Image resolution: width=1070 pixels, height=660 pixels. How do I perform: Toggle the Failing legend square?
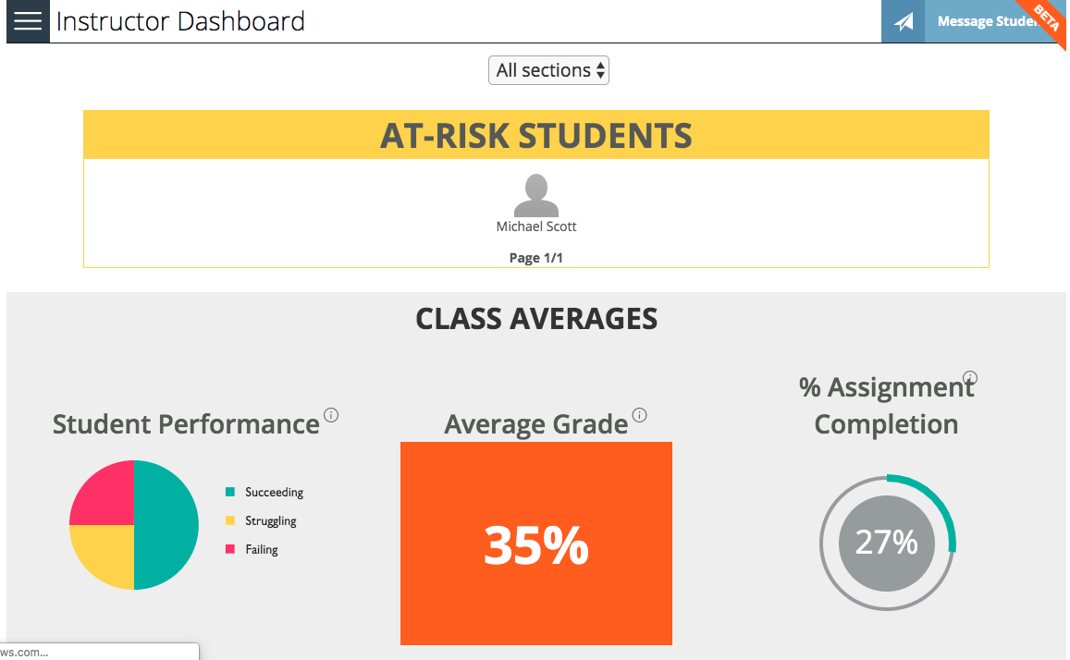[230, 549]
